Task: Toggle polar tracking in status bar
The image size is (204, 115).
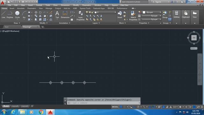Action: [x=138, y=107]
